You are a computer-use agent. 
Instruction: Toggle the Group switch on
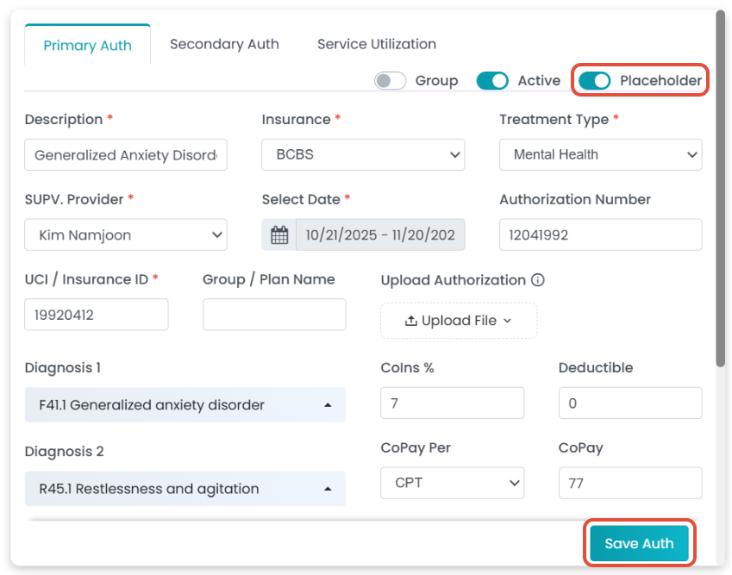pyautogui.click(x=391, y=80)
